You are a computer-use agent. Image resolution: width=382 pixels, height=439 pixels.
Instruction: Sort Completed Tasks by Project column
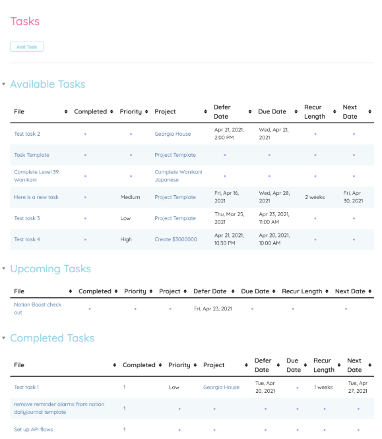point(246,365)
